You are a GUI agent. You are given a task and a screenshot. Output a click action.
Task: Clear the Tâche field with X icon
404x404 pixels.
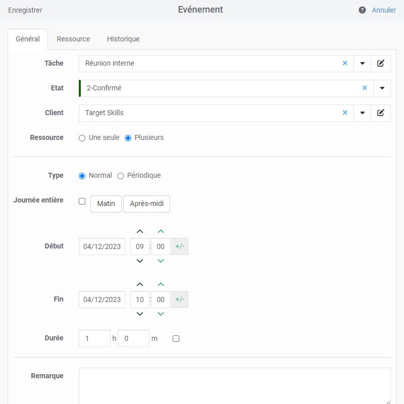tap(345, 63)
